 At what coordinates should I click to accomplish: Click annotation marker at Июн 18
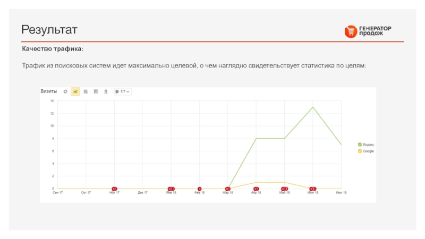[x=313, y=189]
